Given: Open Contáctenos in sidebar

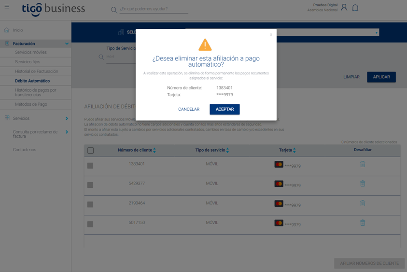Looking at the screenshot, I should coord(25,150).
